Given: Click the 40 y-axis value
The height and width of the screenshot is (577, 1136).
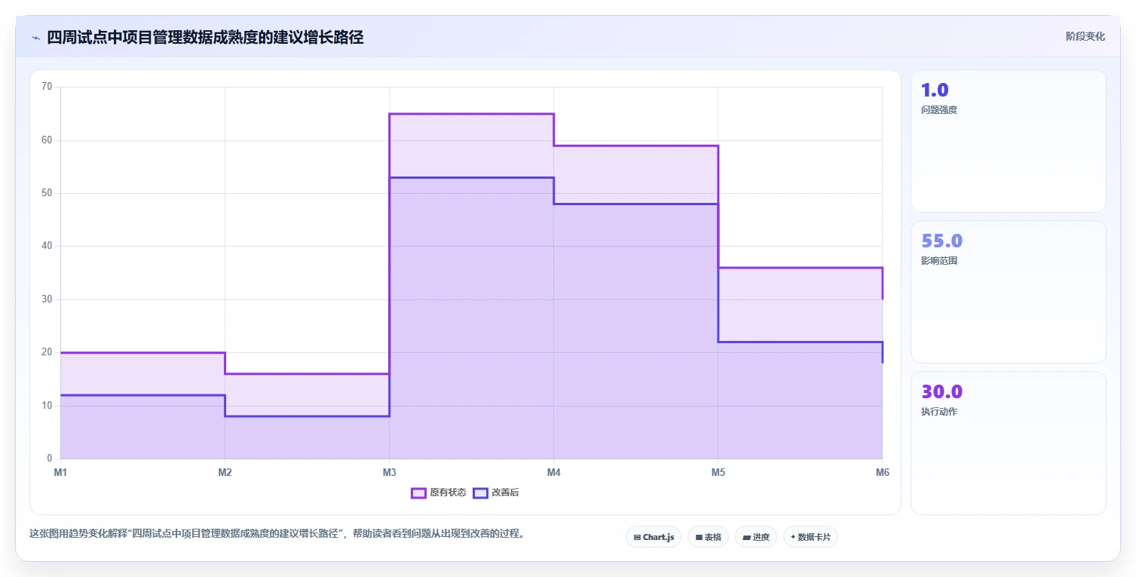Looking at the screenshot, I should point(47,246).
